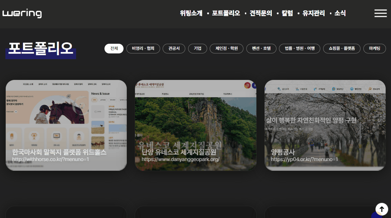Filter portfolio by 마케팅

click(x=374, y=48)
